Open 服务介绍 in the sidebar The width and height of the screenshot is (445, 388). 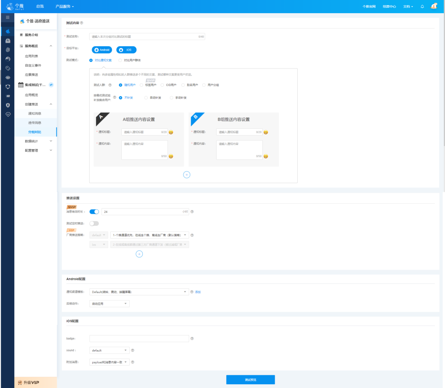tap(31, 35)
